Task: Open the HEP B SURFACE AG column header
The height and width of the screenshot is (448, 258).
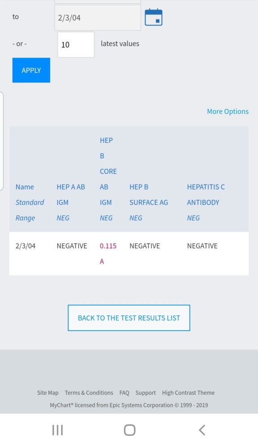Action: click(x=149, y=194)
